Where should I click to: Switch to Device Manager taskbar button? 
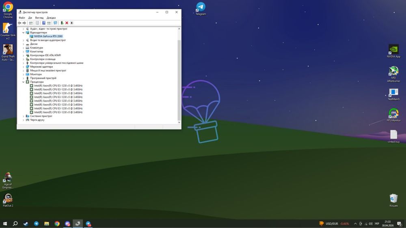point(78,224)
